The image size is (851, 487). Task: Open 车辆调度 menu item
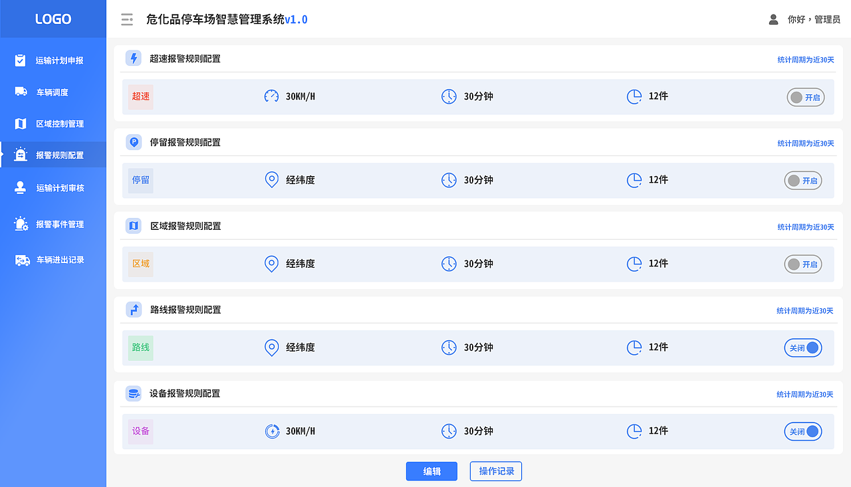[53, 92]
